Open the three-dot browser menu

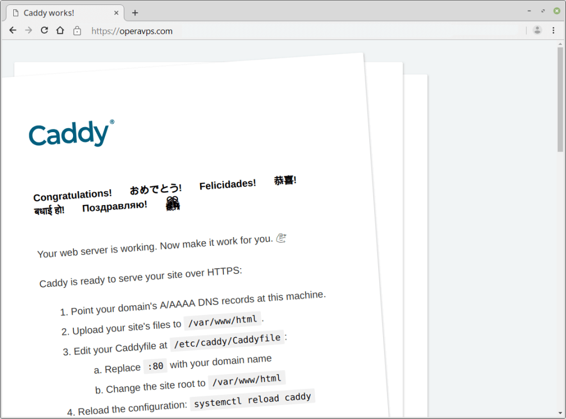click(x=553, y=30)
